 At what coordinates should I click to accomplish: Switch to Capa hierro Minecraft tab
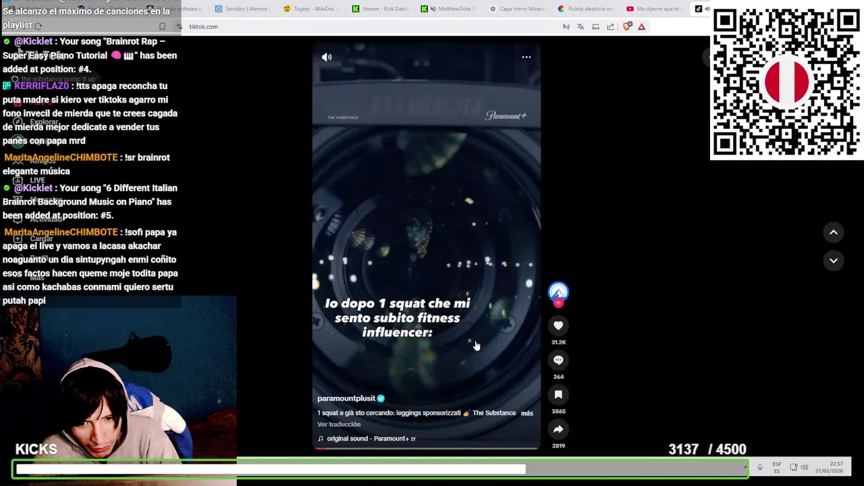coord(518,9)
